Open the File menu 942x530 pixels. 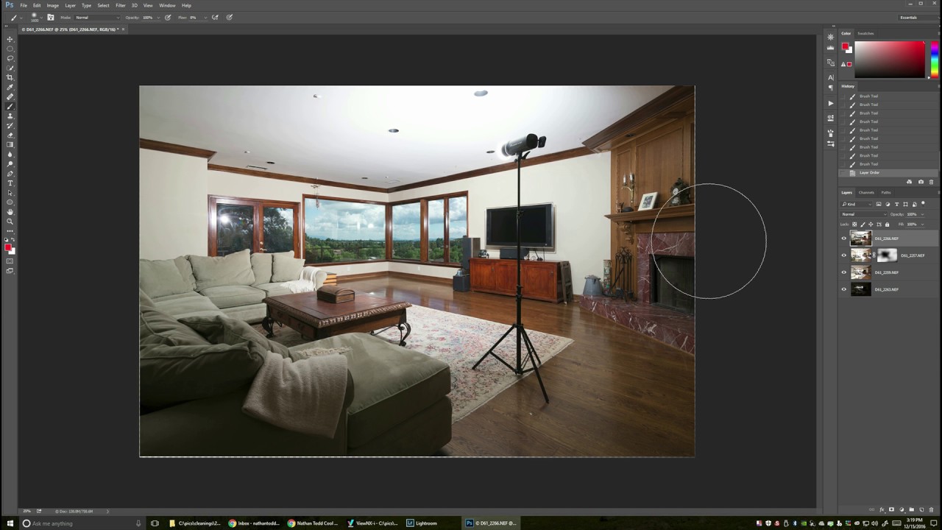click(24, 5)
